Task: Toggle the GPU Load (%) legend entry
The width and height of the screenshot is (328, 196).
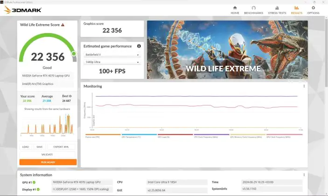Action: coord(175,136)
